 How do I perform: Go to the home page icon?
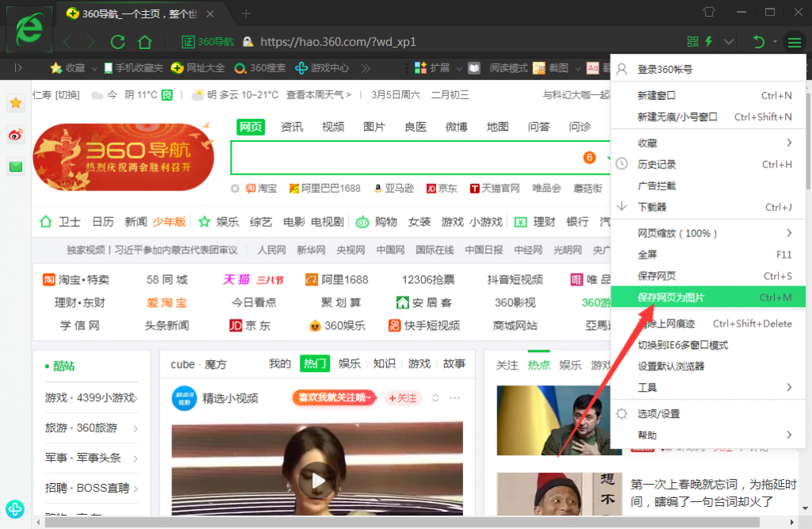(145, 42)
